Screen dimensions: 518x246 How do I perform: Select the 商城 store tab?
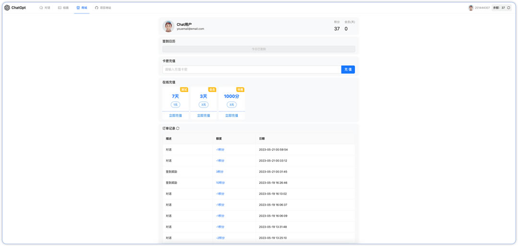click(x=82, y=8)
